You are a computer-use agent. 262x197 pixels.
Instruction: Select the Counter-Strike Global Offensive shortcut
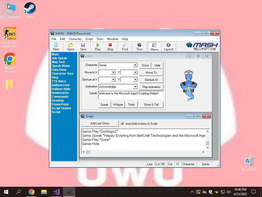coord(10,37)
